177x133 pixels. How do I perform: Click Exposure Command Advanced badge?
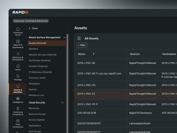pos(31,21)
